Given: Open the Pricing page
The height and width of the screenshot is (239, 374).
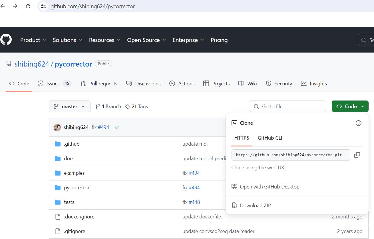Looking at the screenshot, I should 219,40.
